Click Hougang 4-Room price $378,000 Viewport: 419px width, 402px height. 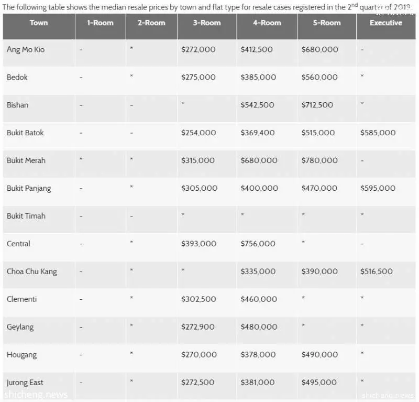pyautogui.click(x=259, y=355)
